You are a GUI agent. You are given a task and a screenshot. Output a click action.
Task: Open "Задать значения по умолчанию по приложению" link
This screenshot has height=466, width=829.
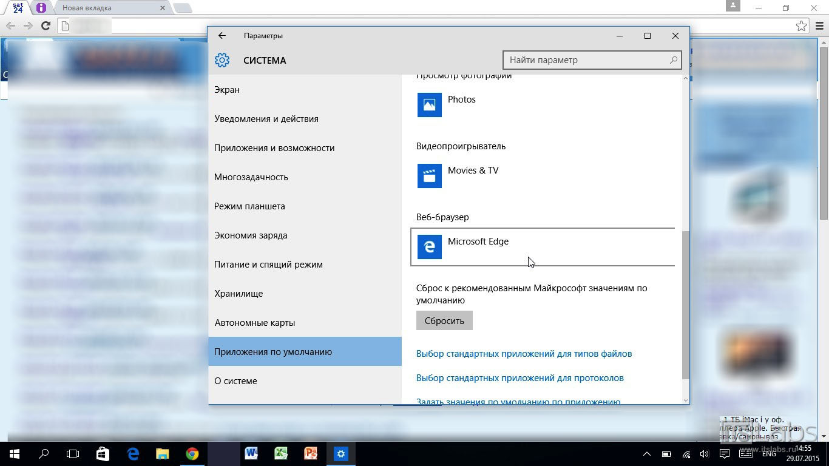(x=518, y=401)
